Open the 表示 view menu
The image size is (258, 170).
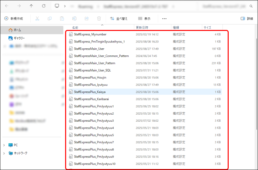coord(144,19)
